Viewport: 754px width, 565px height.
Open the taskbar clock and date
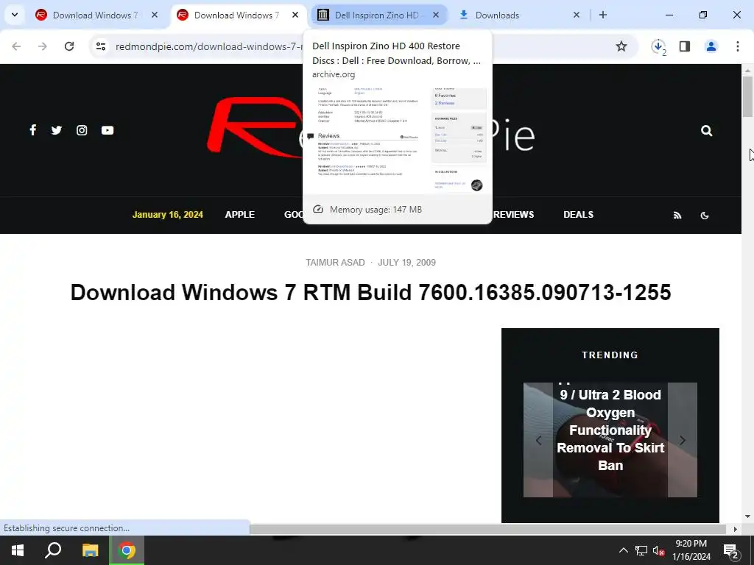click(x=691, y=550)
